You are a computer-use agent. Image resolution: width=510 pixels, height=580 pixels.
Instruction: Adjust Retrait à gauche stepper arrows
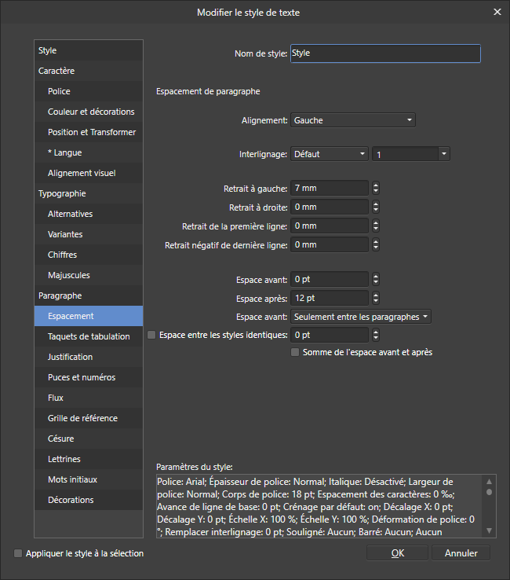(376, 188)
